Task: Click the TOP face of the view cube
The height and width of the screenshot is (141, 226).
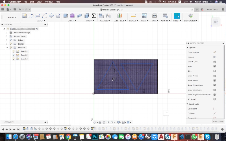Action: pyautogui.click(x=216, y=22)
